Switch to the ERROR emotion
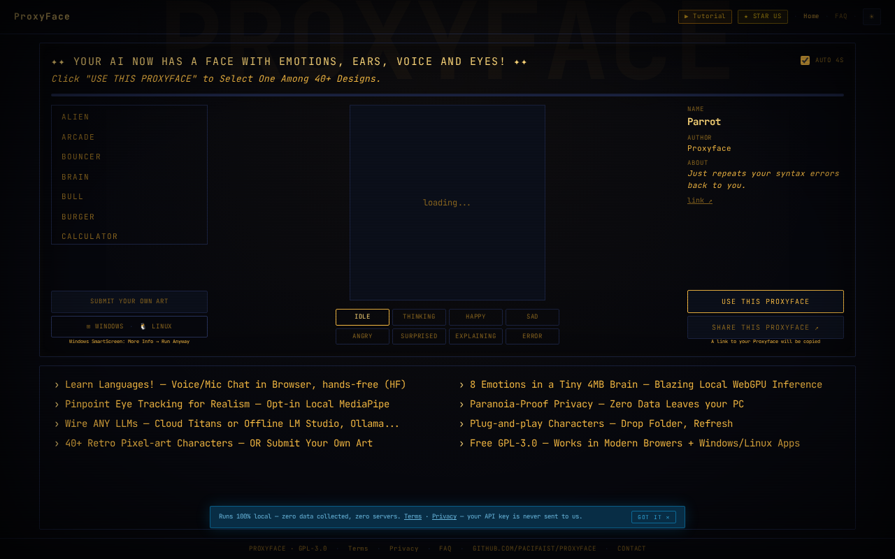895x559 pixels. [532, 336]
